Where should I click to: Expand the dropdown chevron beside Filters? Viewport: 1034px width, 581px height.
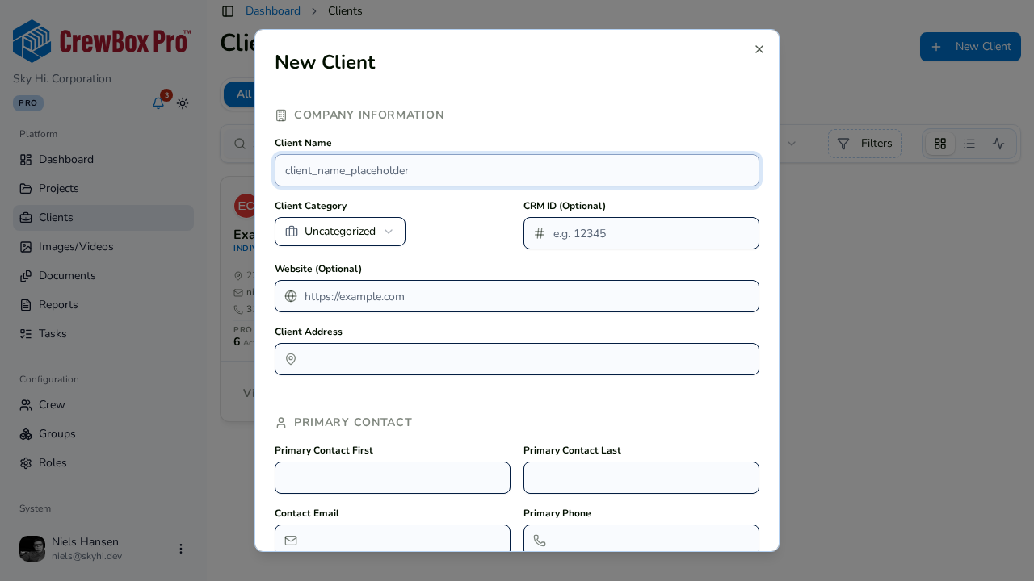(x=792, y=144)
